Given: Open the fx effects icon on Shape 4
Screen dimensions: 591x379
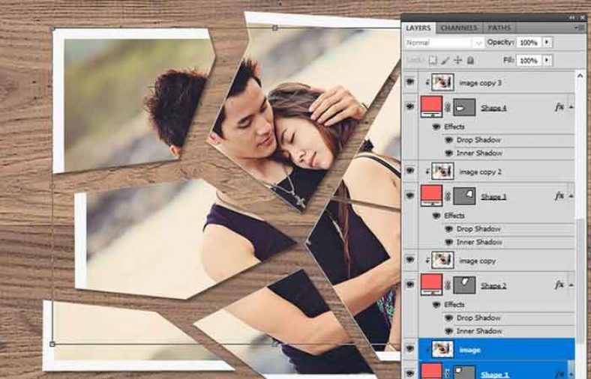Looking at the screenshot, I should (x=559, y=107).
